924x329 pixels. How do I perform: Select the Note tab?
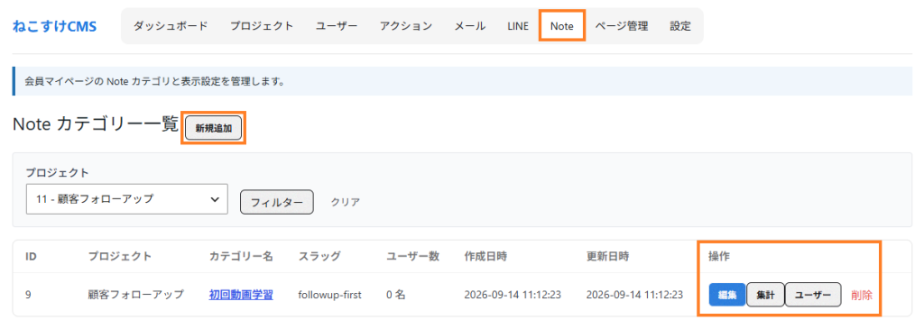(561, 26)
